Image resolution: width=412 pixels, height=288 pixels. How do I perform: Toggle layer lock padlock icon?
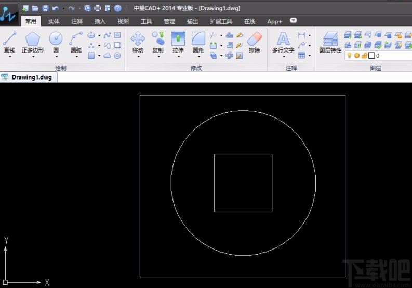click(364, 56)
